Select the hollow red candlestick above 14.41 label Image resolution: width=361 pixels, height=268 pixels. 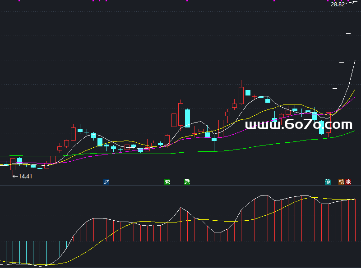(x=13, y=164)
